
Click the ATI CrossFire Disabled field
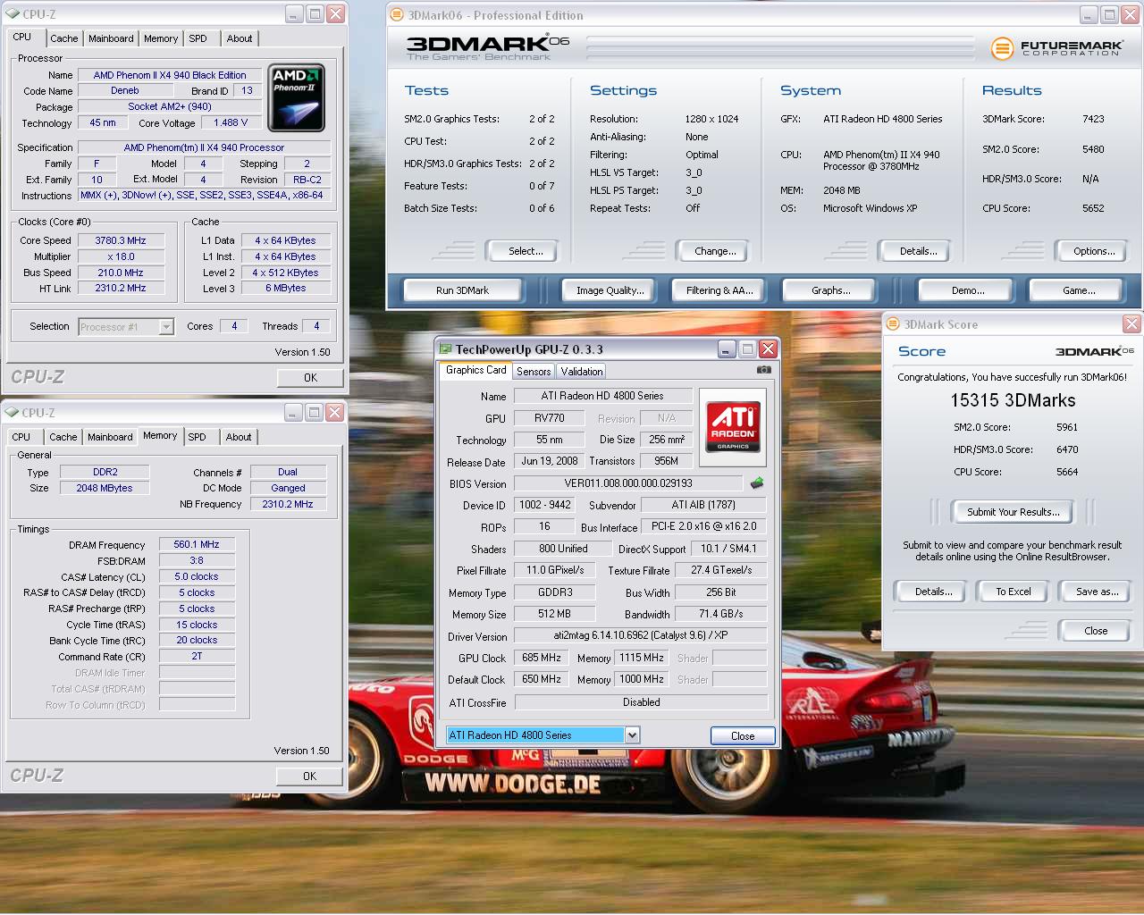pyautogui.click(x=641, y=702)
